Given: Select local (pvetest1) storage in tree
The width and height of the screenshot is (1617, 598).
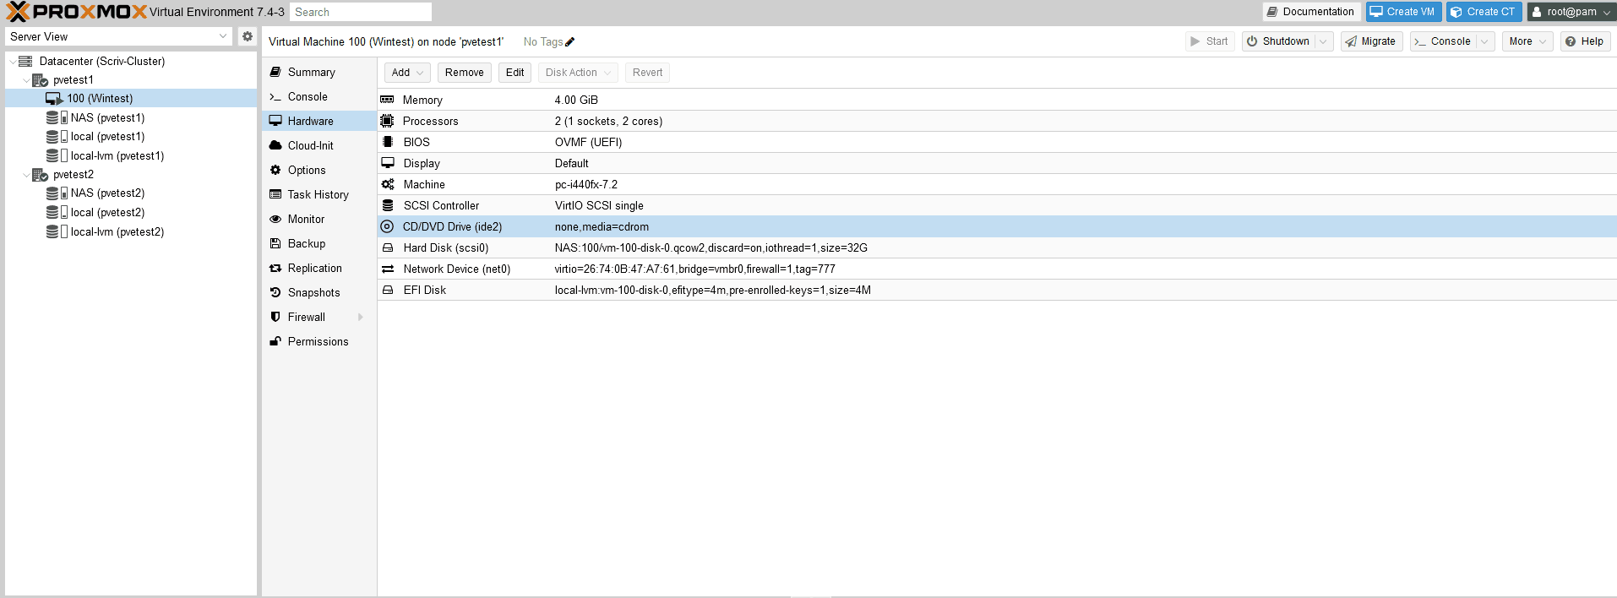Looking at the screenshot, I should pyautogui.click(x=131, y=137).
